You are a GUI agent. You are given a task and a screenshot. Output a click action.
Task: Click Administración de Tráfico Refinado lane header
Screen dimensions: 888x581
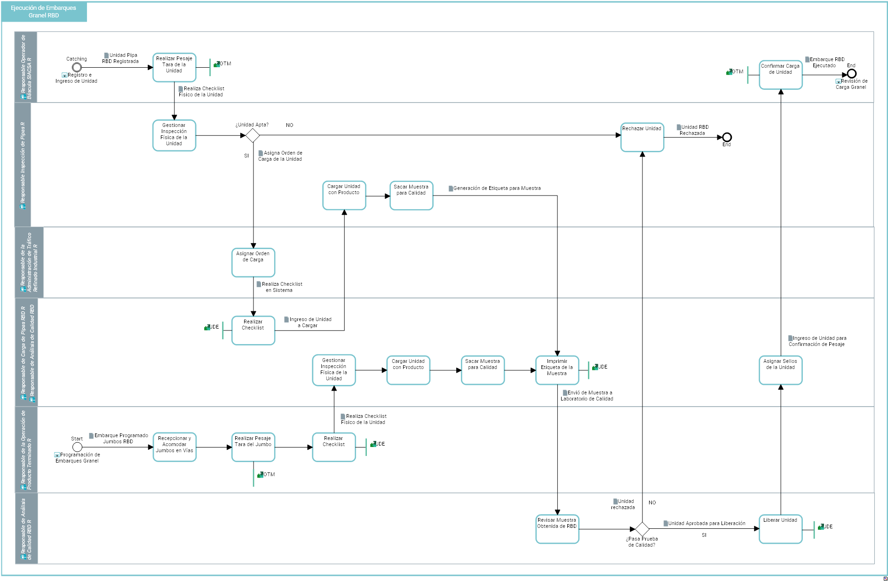point(29,263)
